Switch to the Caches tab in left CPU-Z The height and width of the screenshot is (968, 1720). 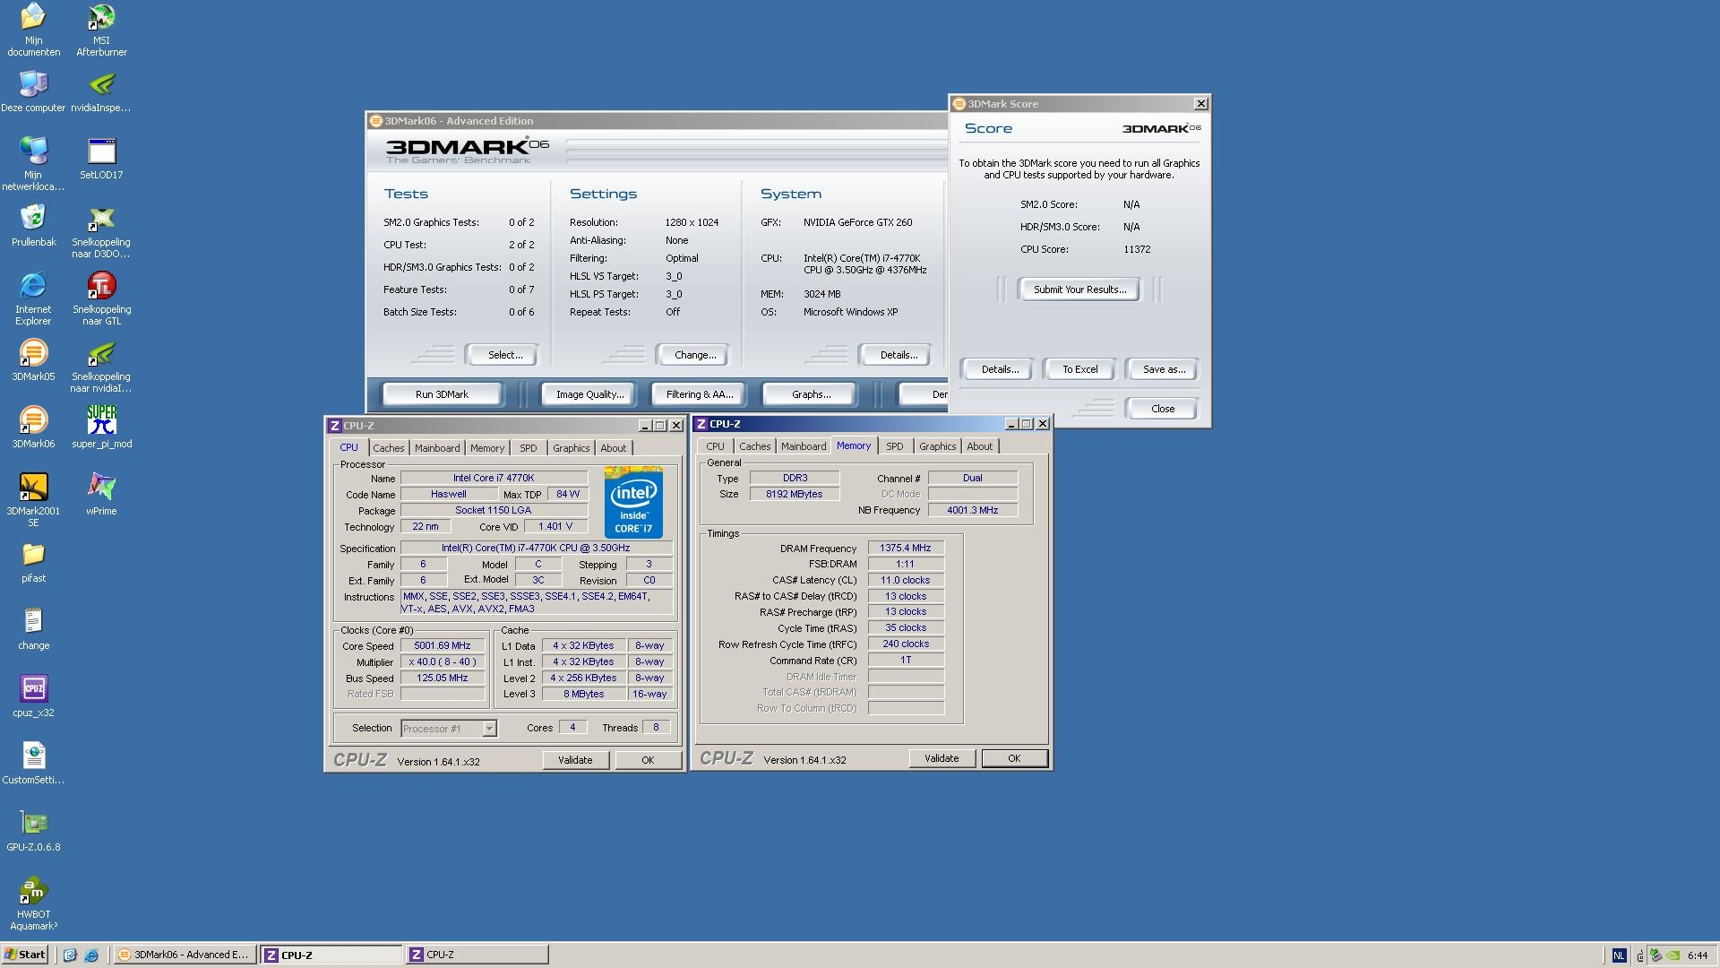(x=388, y=448)
